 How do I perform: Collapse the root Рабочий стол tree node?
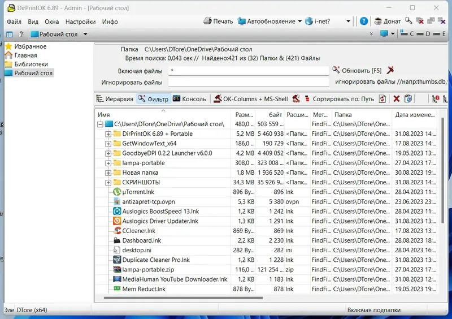[100, 124]
